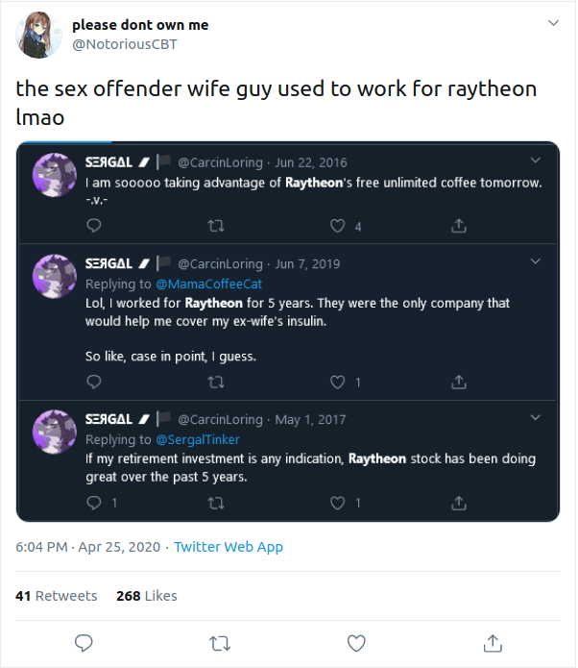Like the main tweet

(x=356, y=641)
